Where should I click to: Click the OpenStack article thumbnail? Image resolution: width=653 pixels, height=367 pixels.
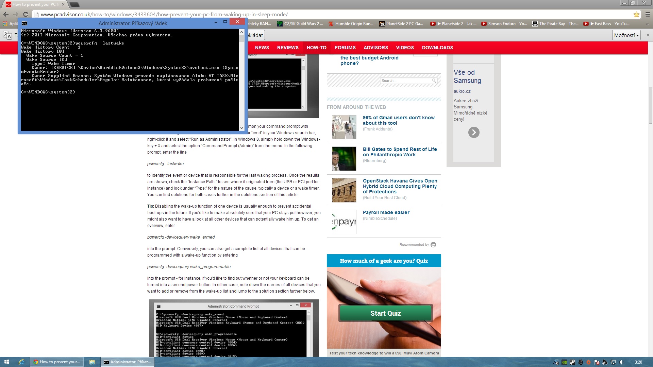pos(344,190)
